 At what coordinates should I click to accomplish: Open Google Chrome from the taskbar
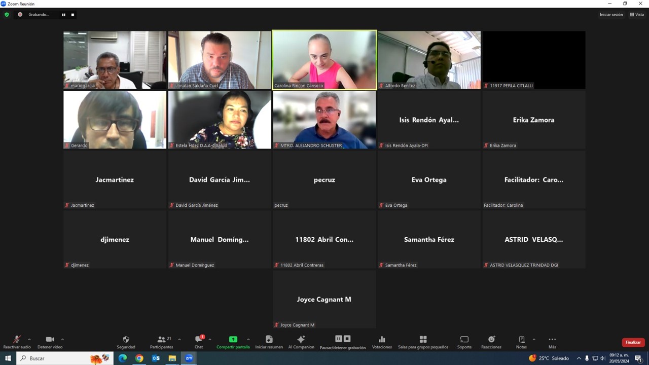click(x=139, y=358)
